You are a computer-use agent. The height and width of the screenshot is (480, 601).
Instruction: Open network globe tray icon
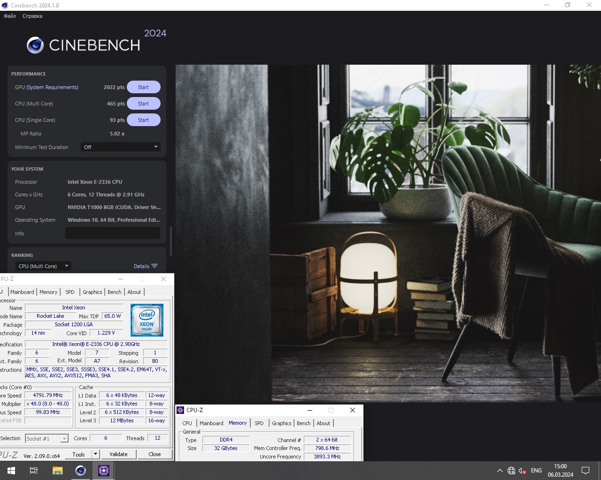coord(511,471)
